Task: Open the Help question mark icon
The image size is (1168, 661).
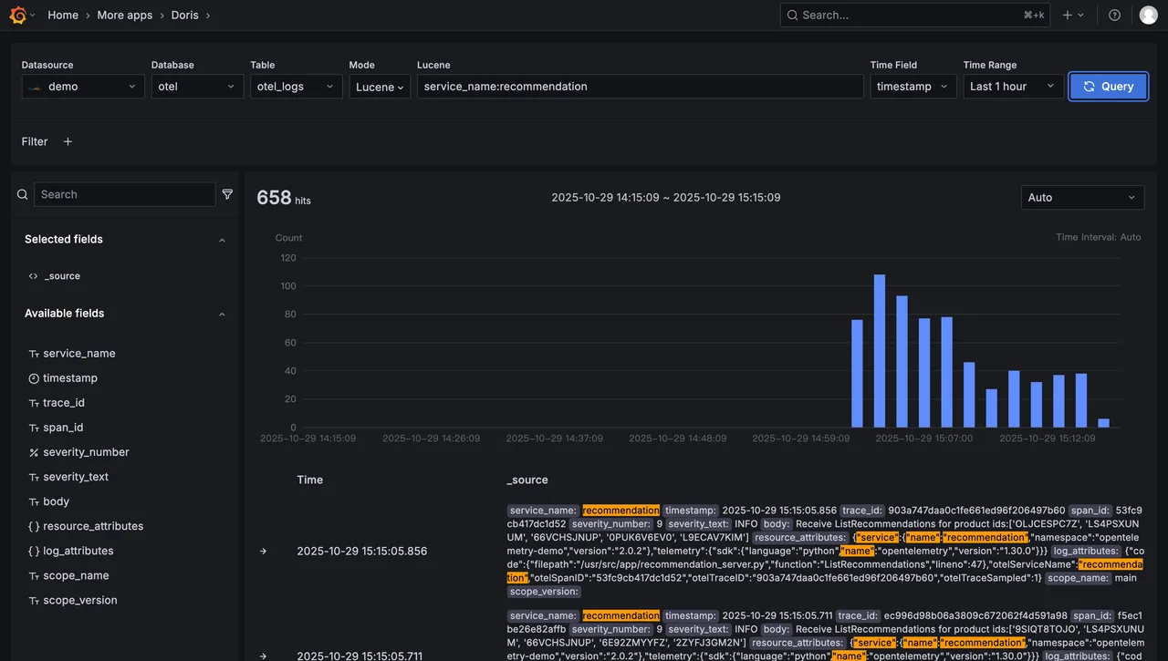Action: tap(1114, 15)
